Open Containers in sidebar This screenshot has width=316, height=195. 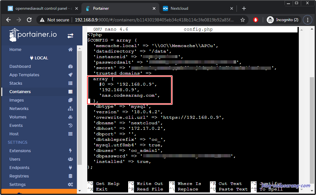[x=20, y=91]
